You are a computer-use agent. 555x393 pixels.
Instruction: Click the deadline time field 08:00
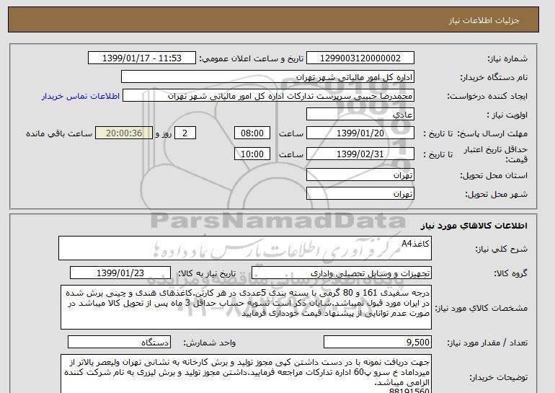point(252,133)
